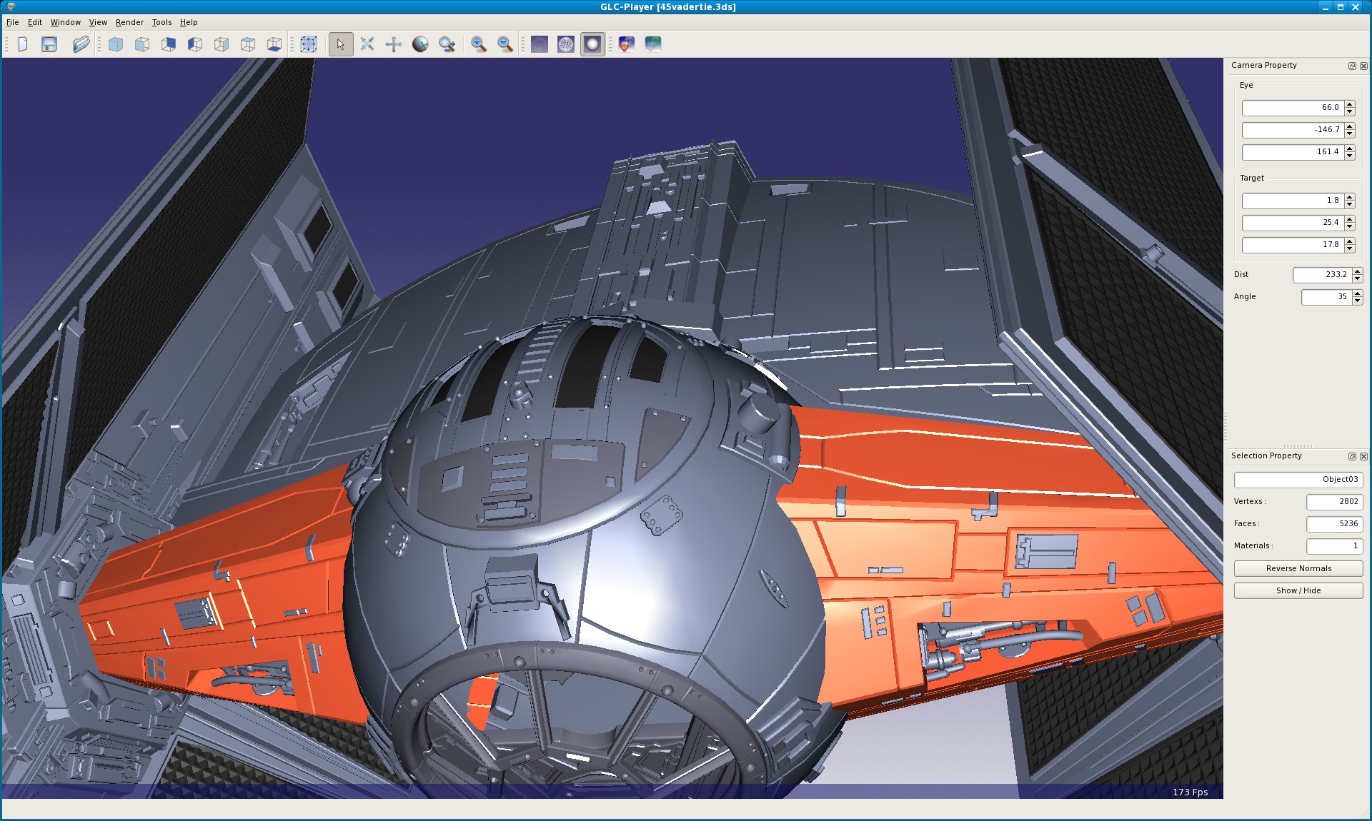Focus the Target field showing 25.4

click(1293, 223)
